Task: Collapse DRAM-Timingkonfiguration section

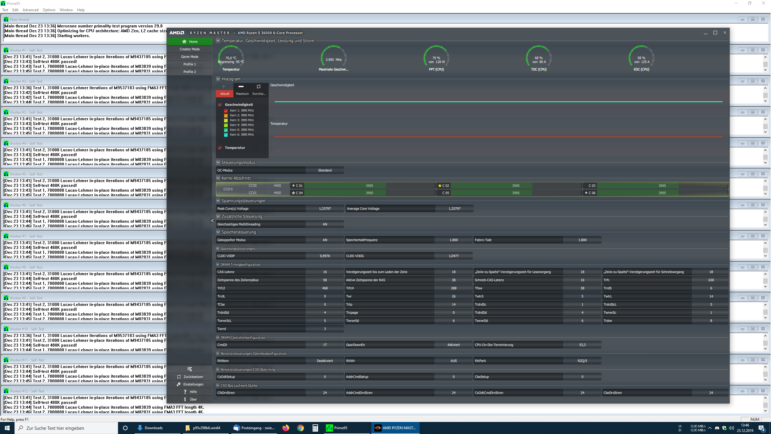Action: click(x=218, y=265)
